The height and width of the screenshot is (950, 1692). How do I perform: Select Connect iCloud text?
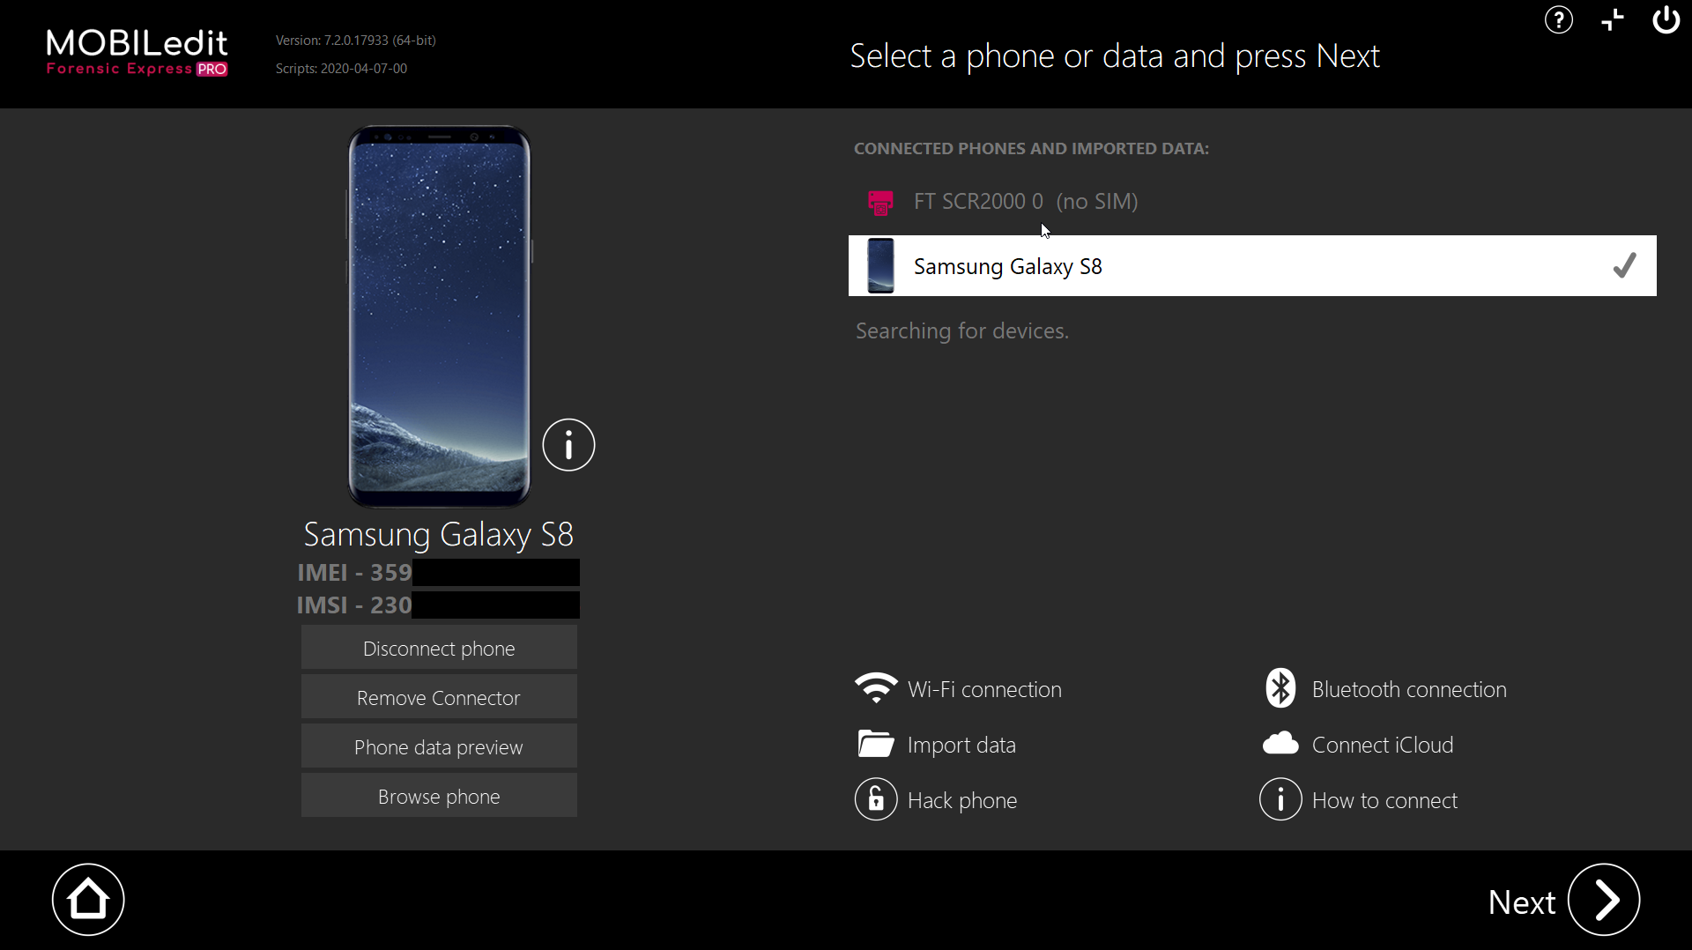pyautogui.click(x=1383, y=745)
